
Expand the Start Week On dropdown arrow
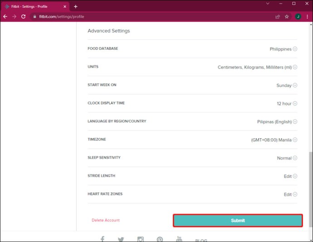click(x=295, y=85)
